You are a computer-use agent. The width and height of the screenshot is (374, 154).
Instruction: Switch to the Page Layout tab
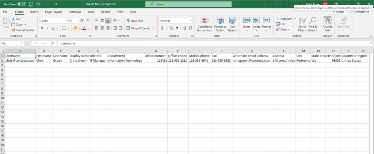click(x=53, y=12)
